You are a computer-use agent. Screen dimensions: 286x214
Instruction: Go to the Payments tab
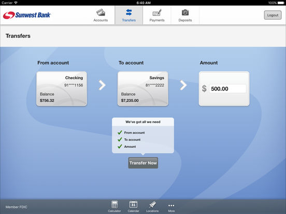157,16
